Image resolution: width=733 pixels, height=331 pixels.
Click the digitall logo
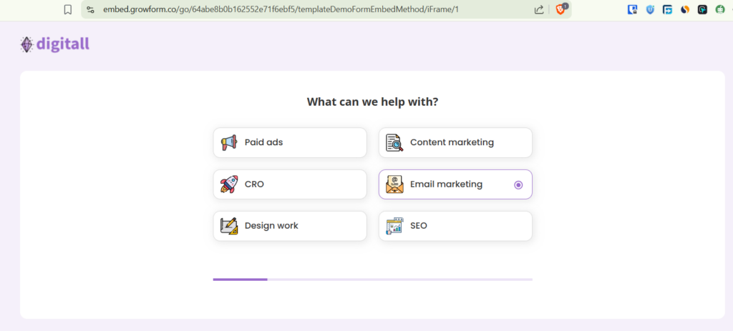click(55, 44)
